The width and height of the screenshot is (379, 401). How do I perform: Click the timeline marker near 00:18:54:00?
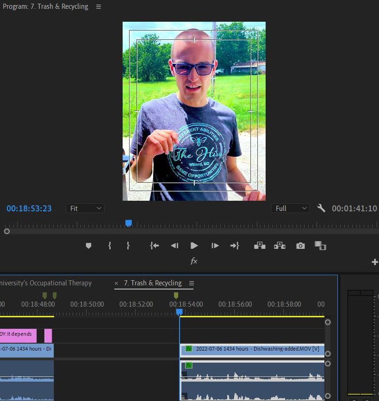coord(176,296)
